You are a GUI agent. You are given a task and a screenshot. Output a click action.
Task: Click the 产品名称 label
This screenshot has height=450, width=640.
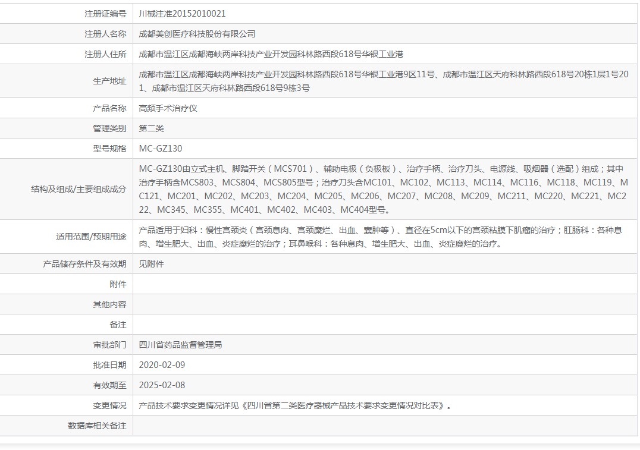109,108
